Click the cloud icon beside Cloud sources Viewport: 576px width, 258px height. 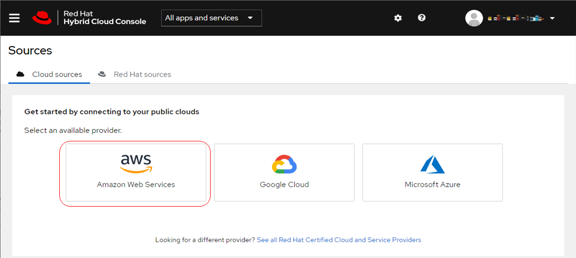click(21, 74)
